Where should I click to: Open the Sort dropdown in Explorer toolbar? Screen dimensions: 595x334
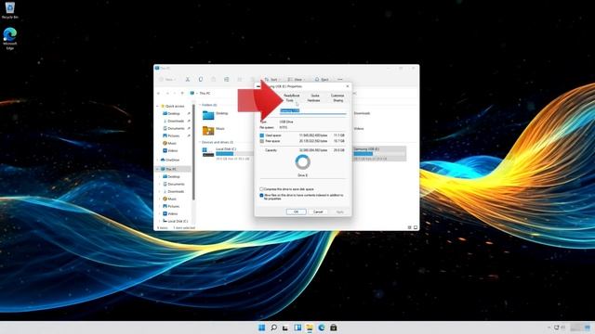tap(272, 80)
